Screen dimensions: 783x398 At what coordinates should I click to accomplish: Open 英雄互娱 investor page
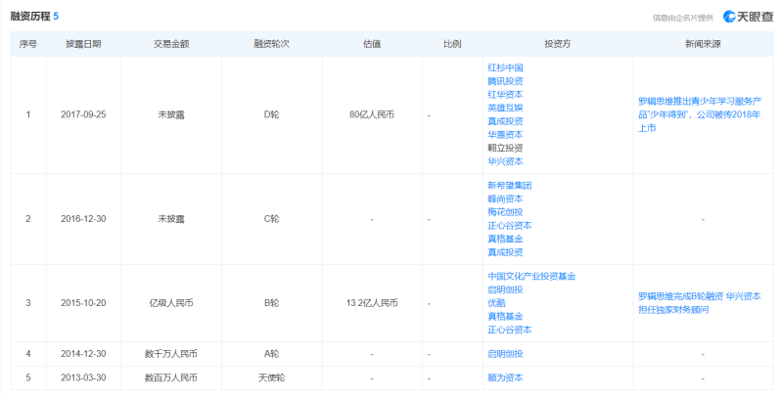pyautogui.click(x=505, y=108)
